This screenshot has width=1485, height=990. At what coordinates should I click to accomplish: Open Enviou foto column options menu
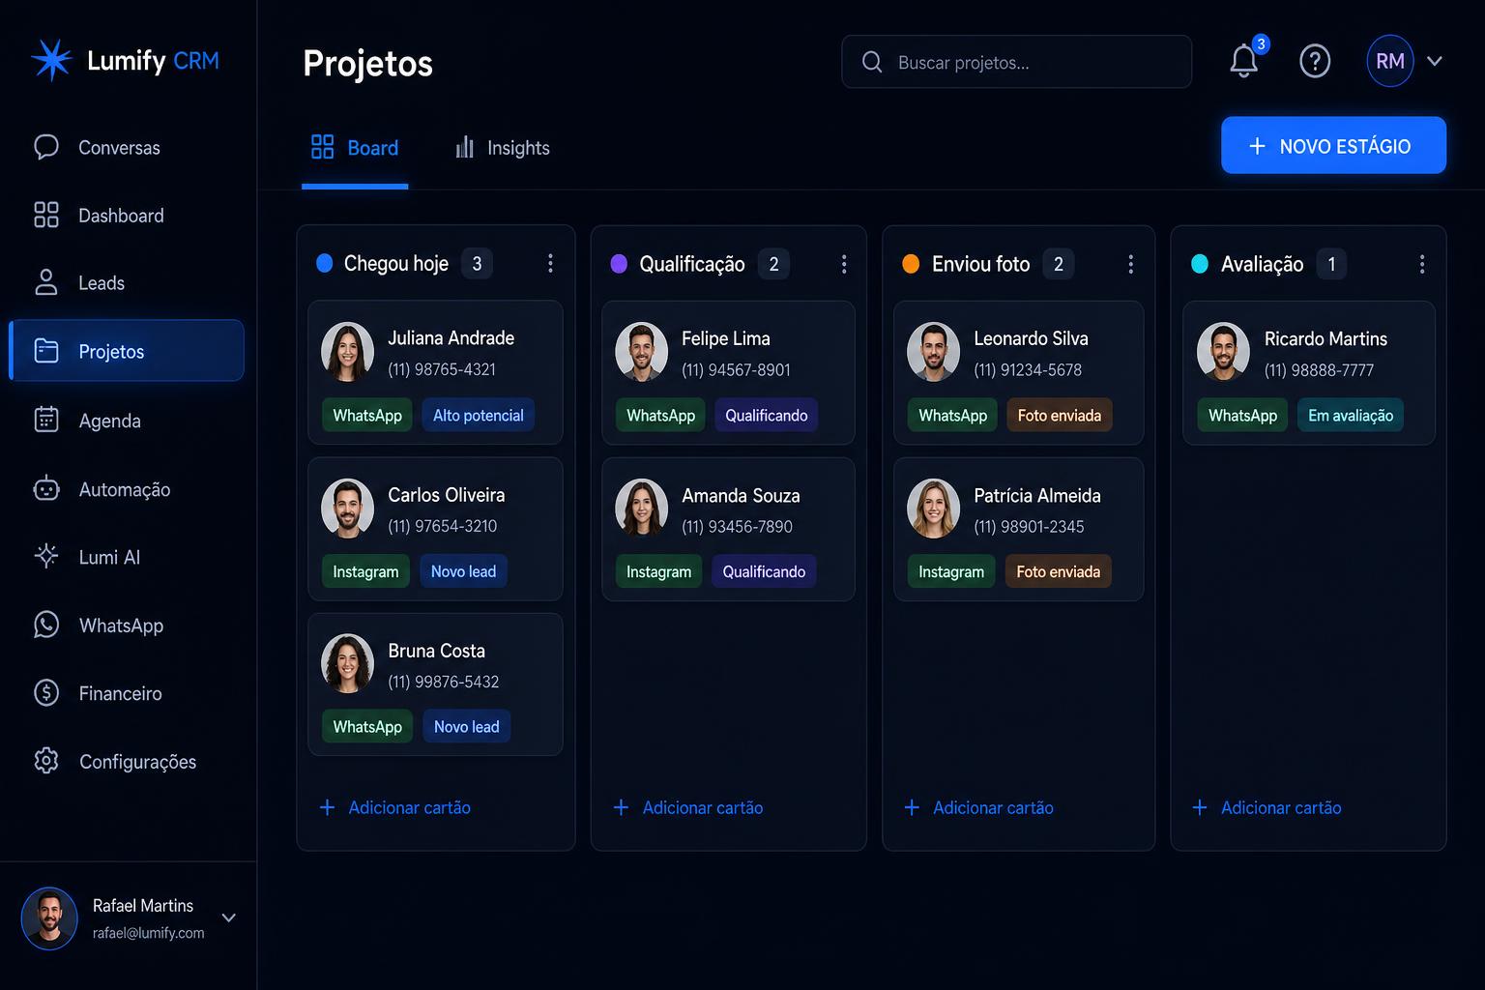(x=1131, y=264)
